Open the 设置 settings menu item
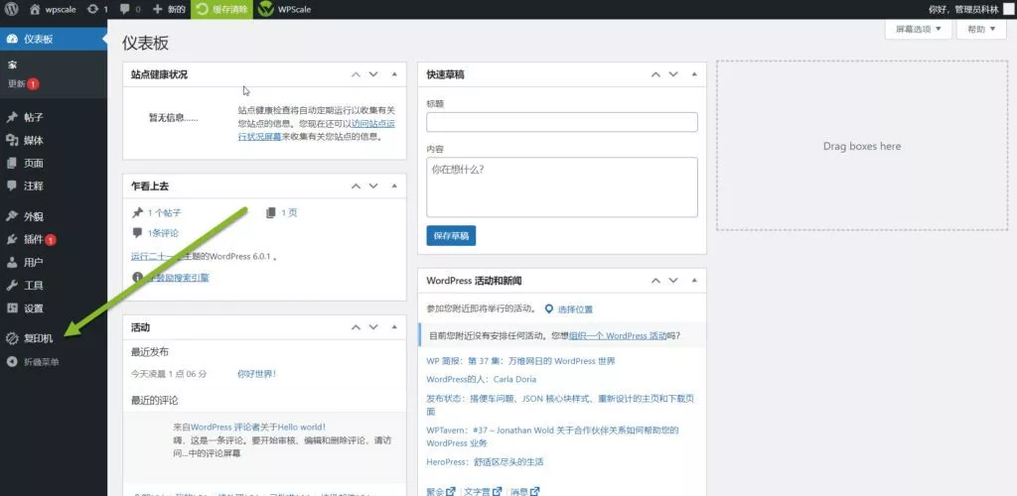 click(54, 309)
